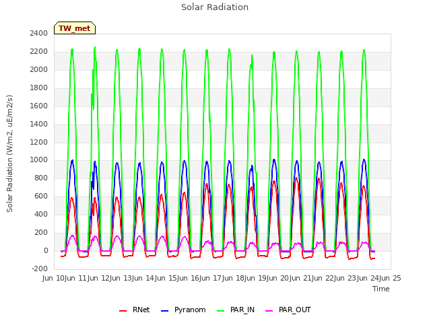
Task: Click the 400 y-axis tick label
Action: point(41,214)
